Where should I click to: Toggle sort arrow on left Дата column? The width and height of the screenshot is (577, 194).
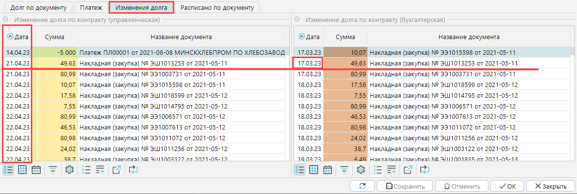(10, 37)
